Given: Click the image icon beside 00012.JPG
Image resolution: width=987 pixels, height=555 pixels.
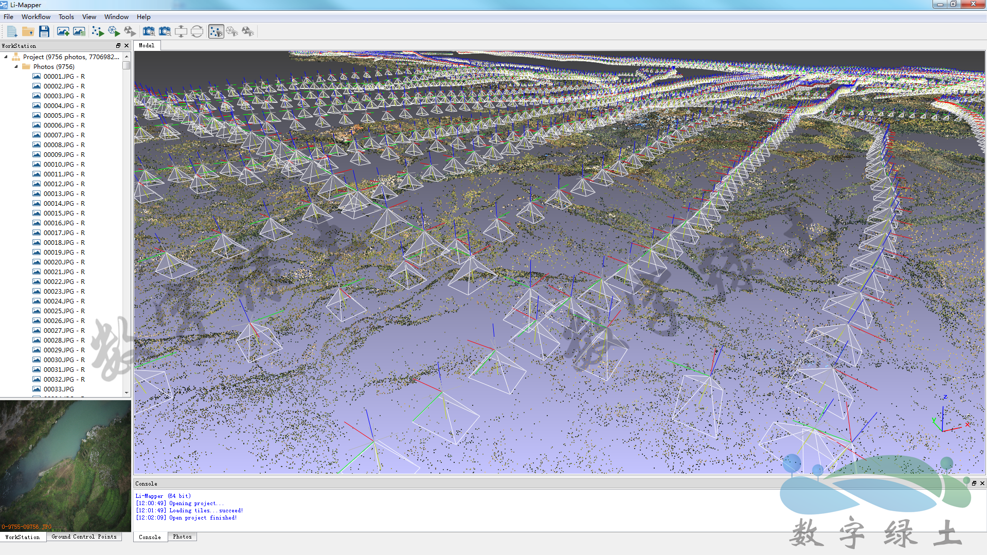Looking at the screenshot, I should pos(37,184).
